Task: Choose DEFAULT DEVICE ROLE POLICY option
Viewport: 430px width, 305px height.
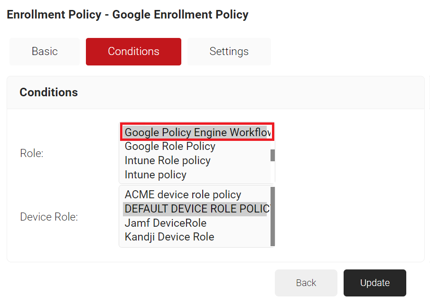Action: (x=195, y=209)
